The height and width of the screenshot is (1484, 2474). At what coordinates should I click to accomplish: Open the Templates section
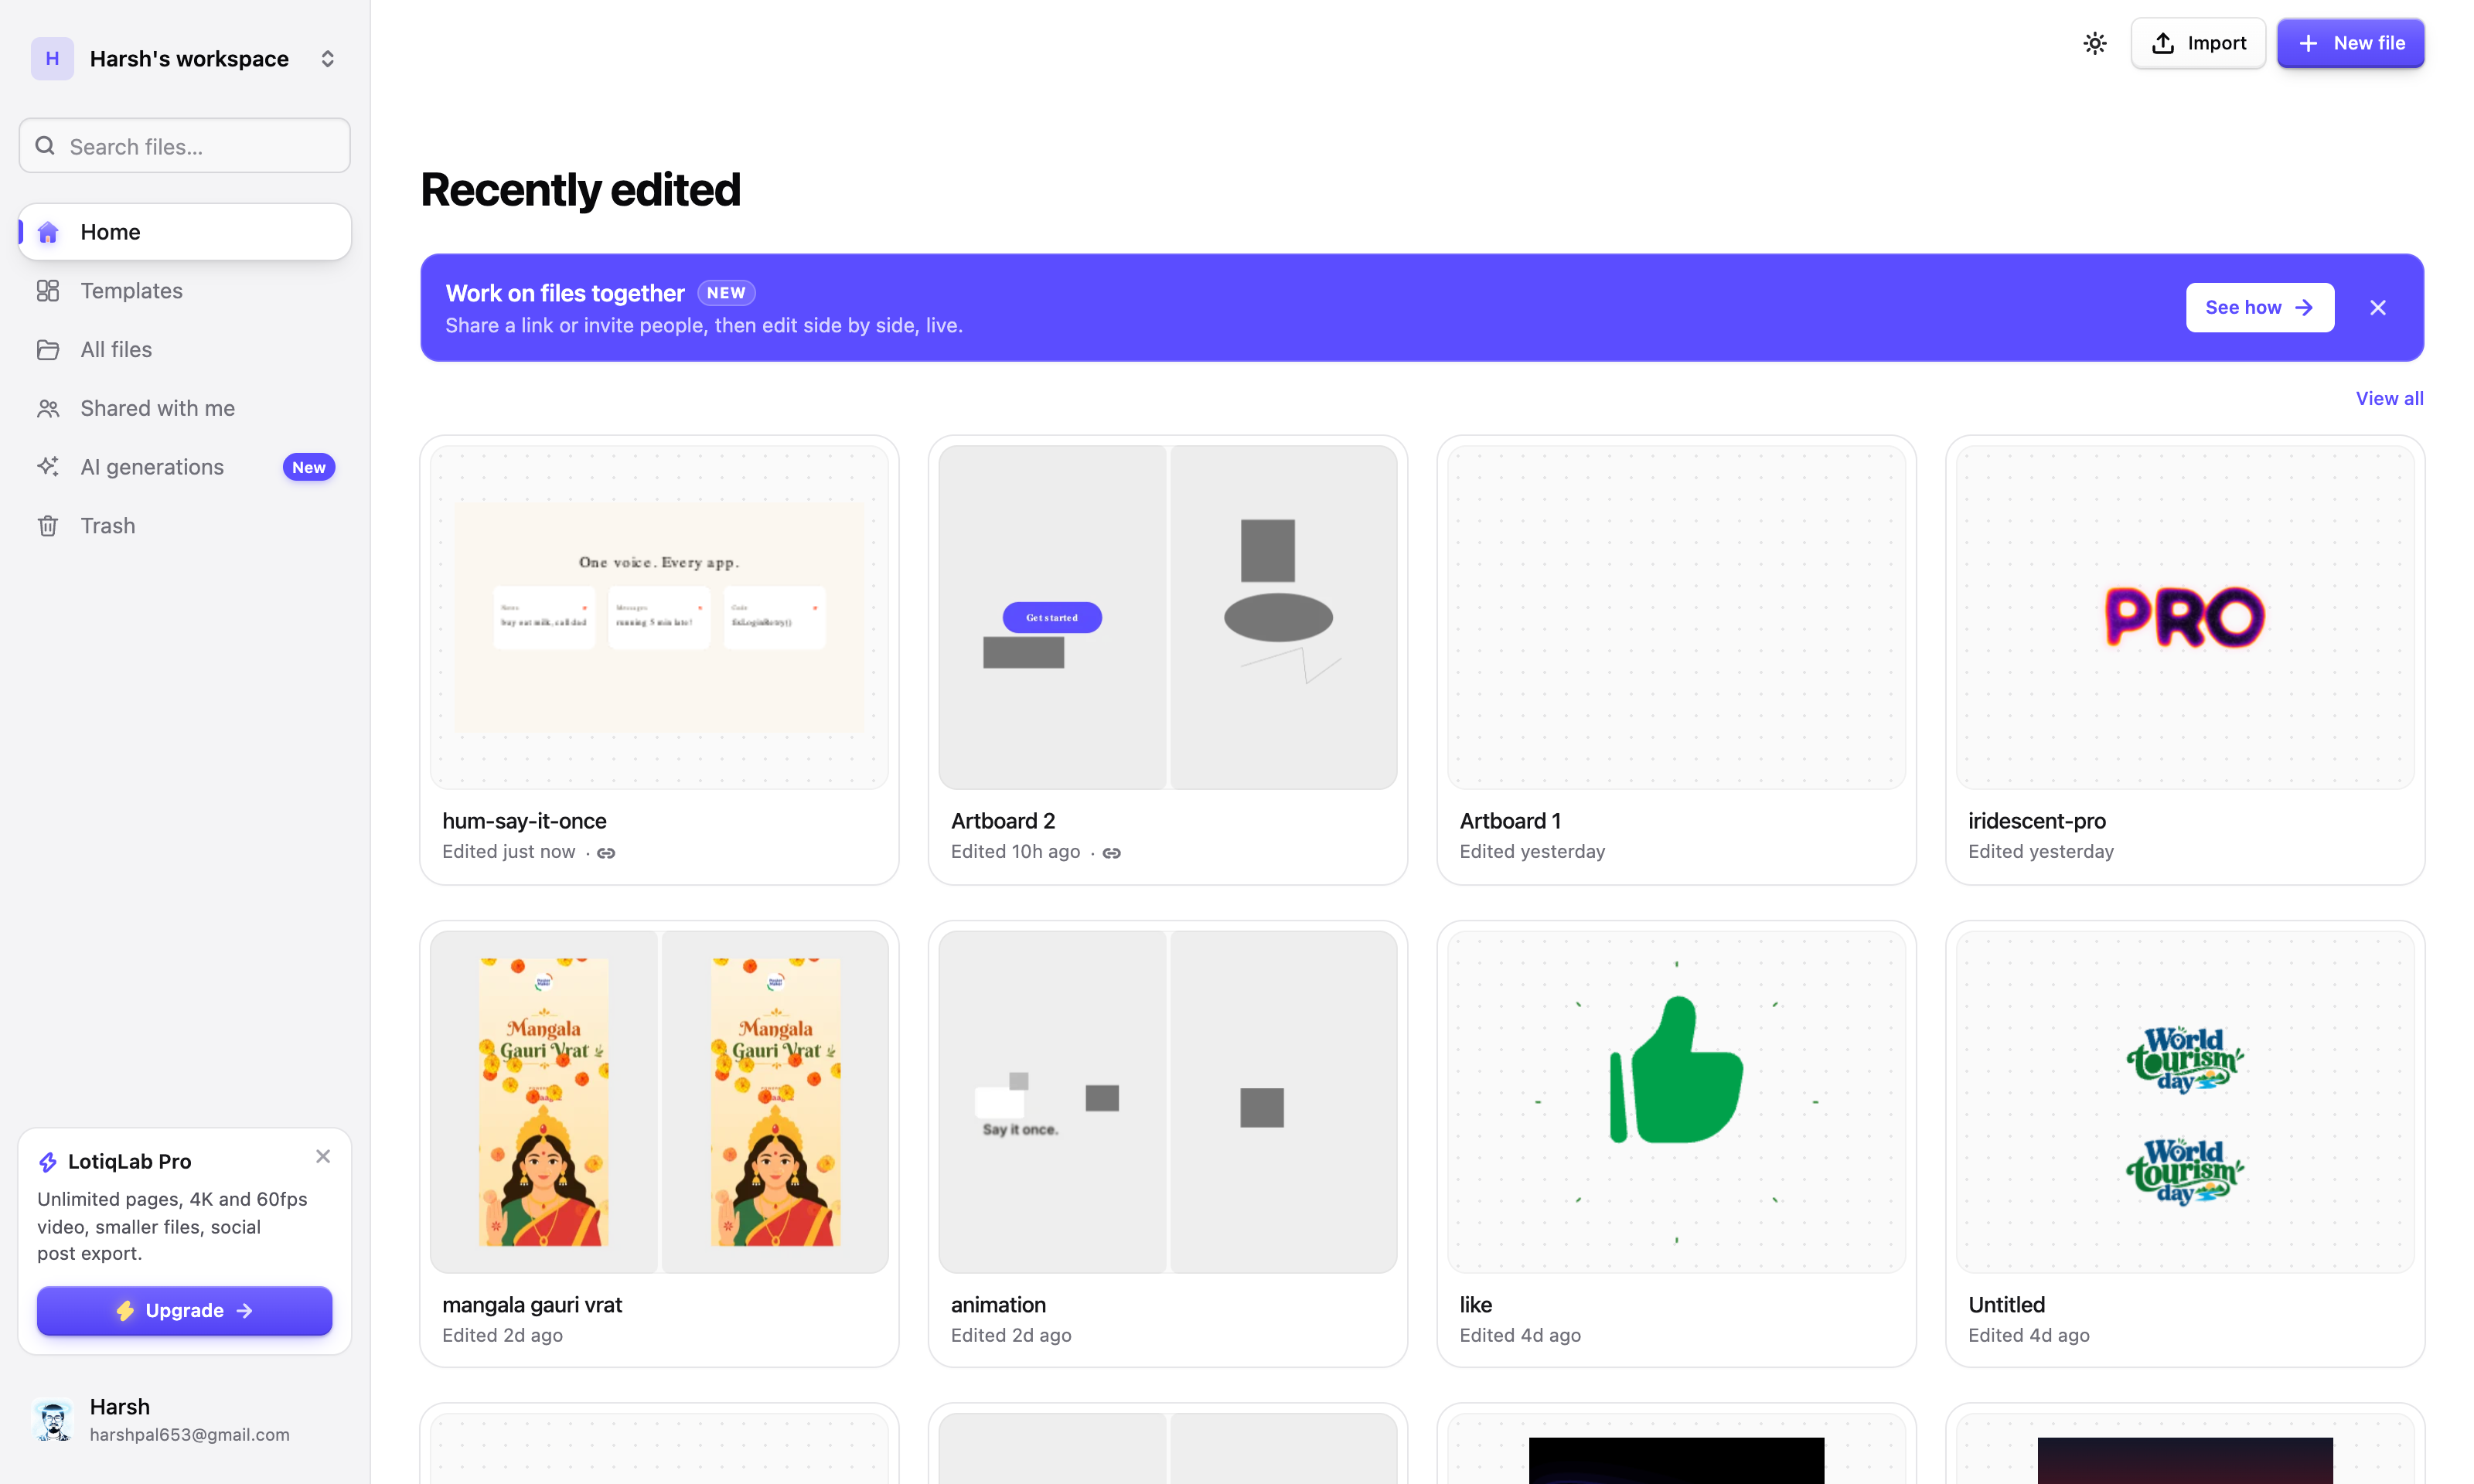click(185, 291)
